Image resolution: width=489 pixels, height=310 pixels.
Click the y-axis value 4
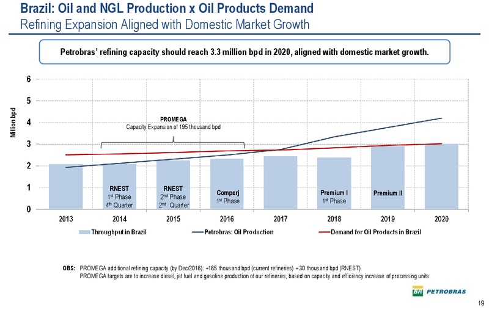tap(29, 122)
